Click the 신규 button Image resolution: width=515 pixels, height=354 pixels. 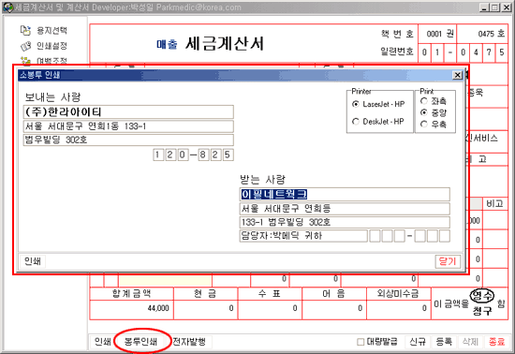(418, 342)
